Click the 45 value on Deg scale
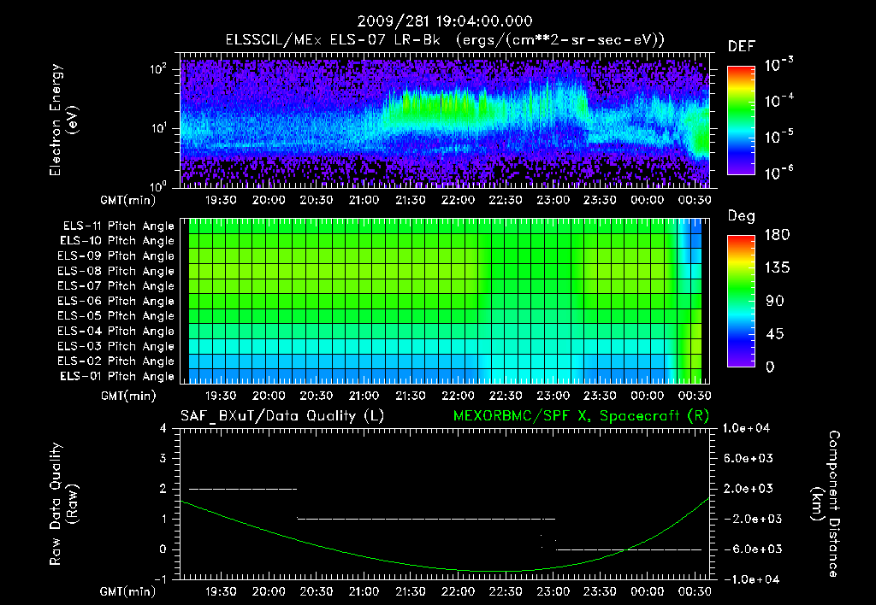 [x=774, y=334]
